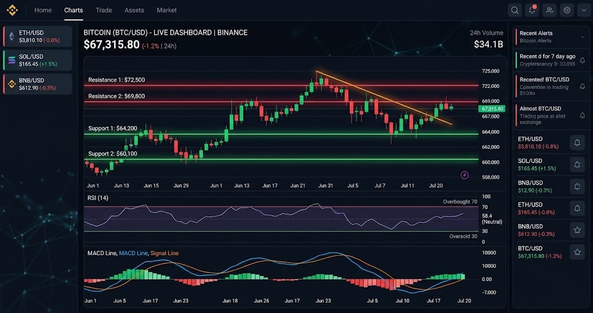Click the Solana coin icon
Image resolution: width=593 pixels, height=313 pixels.
pos(12,60)
